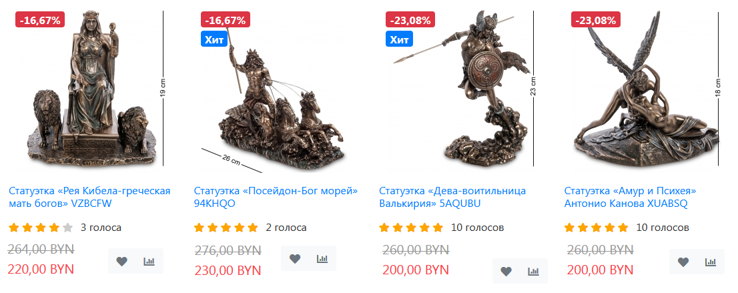Add Валькирия statuette to favorites heart
Screen dimensions: 738x293
(x=506, y=272)
